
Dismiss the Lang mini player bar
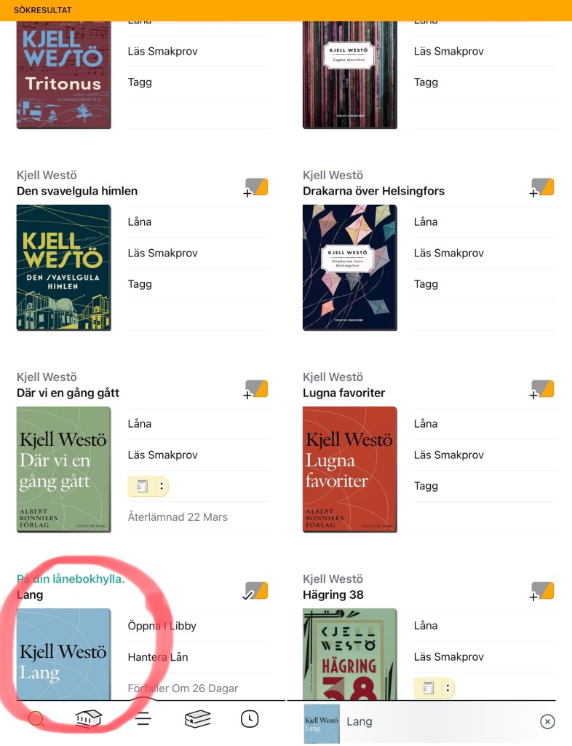(547, 722)
